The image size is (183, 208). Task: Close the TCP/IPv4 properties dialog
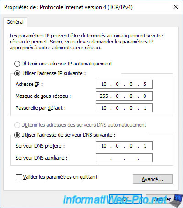point(176,7)
